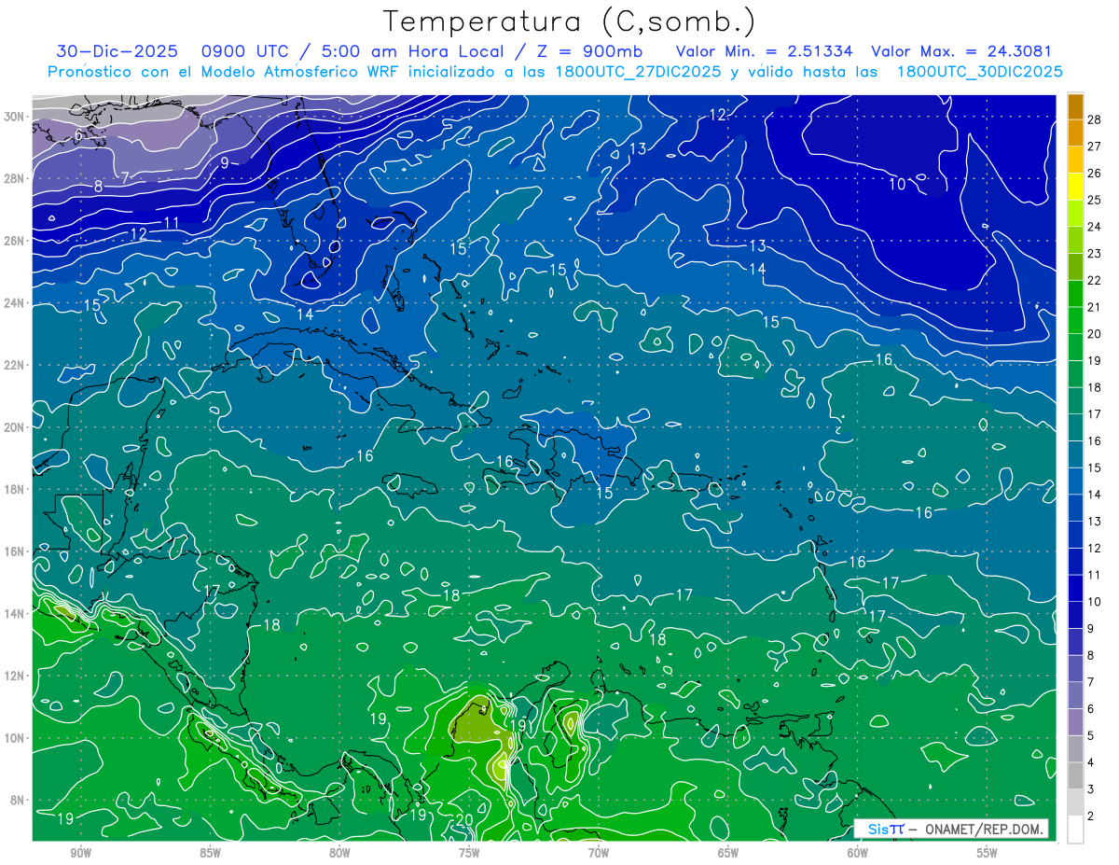The image size is (1119, 865).
Task: Click the "0900 UTC" time text
Action: click(244, 51)
